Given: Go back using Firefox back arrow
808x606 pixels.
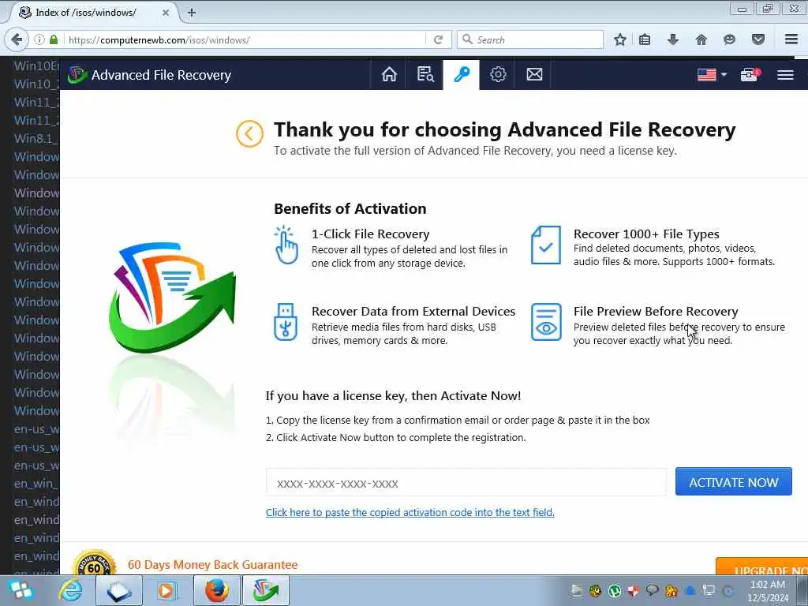Looking at the screenshot, I should pyautogui.click(x=17, y=39).
